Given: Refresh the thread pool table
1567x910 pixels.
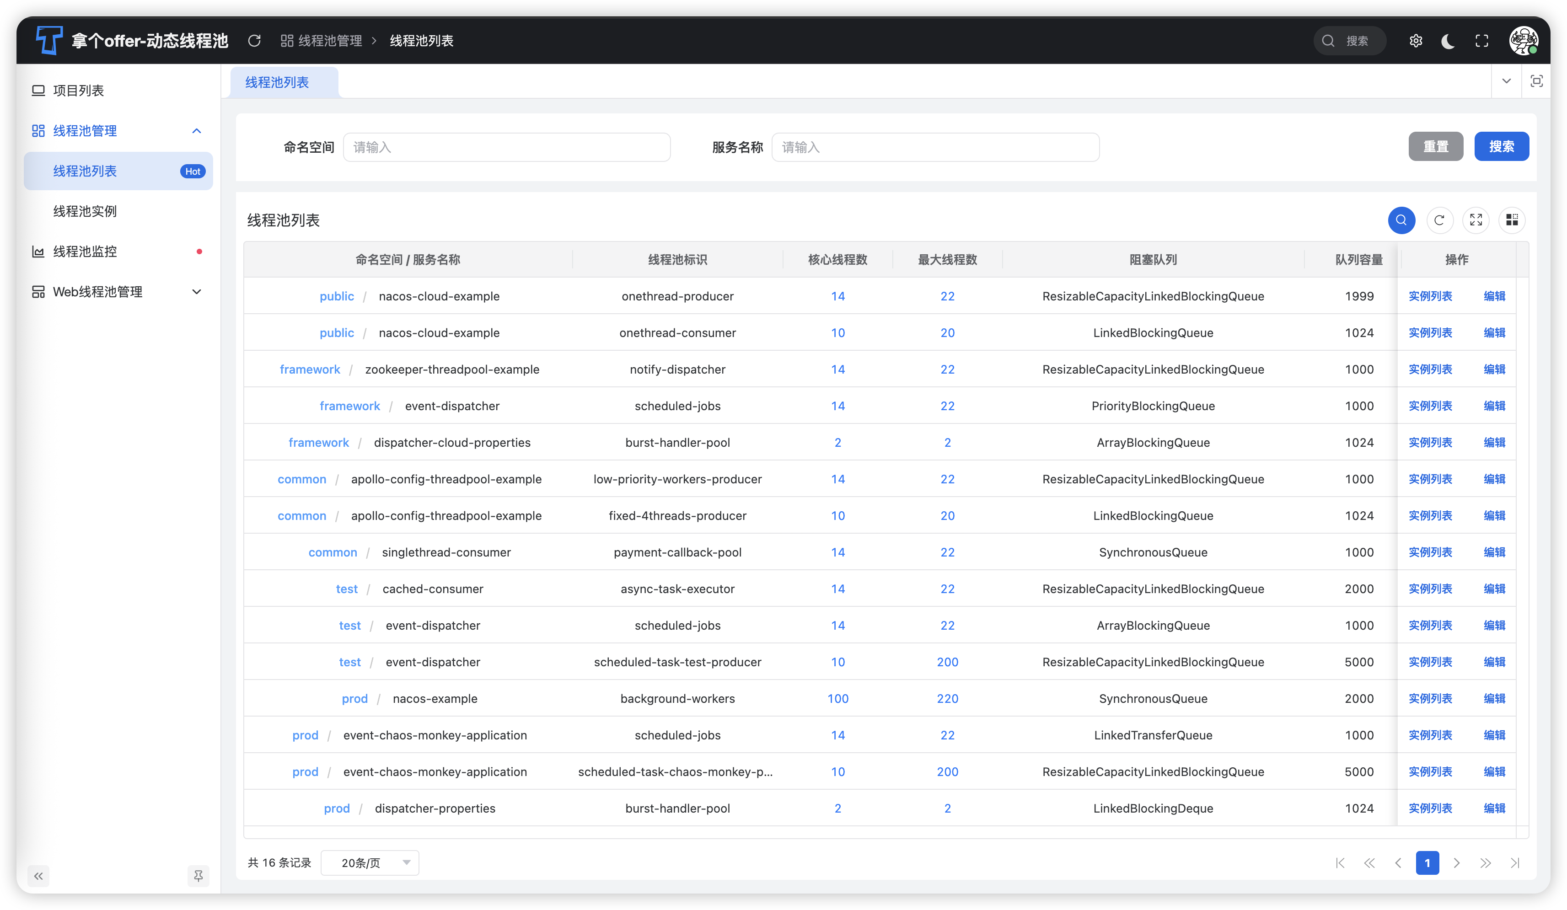Looking at the screenshot, I should 1439,220.
